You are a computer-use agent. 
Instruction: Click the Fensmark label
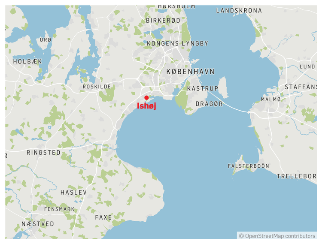tap(59, 209)
